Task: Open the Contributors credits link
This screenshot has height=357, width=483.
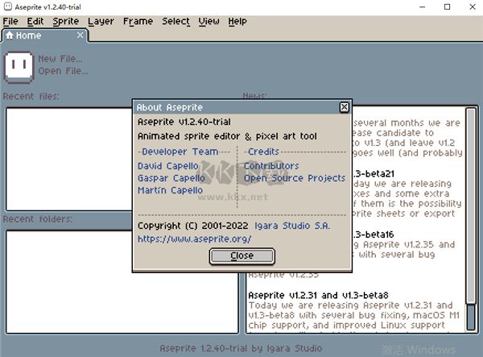Action: 271,166
